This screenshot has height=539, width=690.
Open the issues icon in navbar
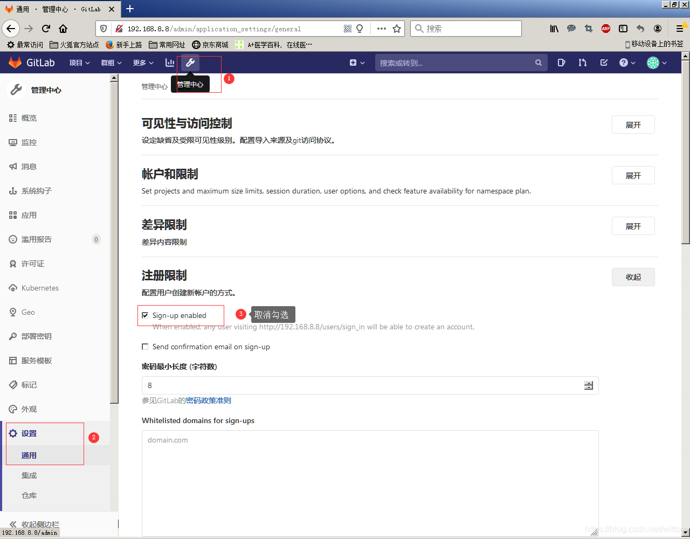561,63
